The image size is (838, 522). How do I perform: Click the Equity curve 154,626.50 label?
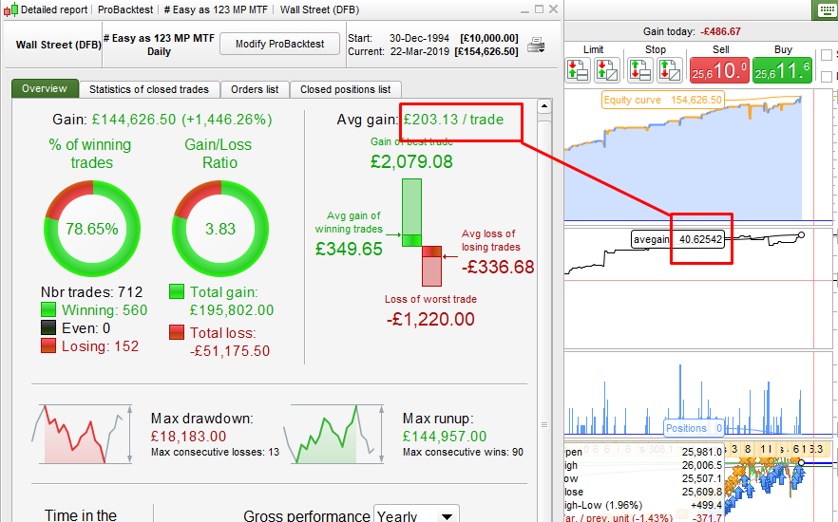coord(663,100)
